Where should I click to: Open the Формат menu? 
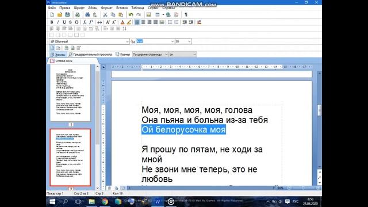tap(106, 7)
